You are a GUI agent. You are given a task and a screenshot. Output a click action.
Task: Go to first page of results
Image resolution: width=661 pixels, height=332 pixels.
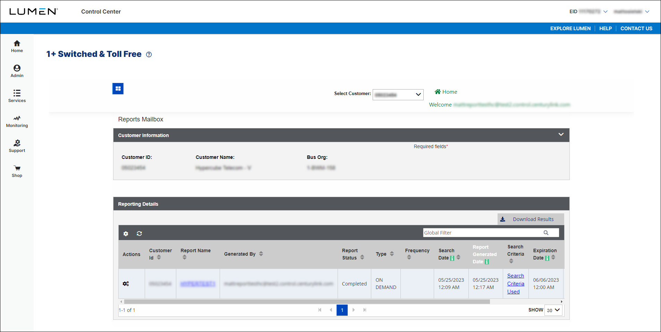pyautogui.click(x=320, y=310)
